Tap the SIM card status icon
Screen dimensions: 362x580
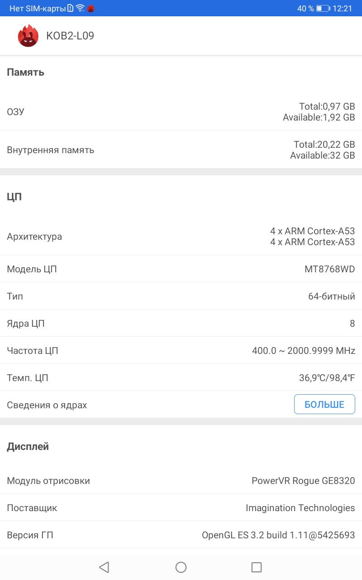pyautogui.click(x=70, y=8)
